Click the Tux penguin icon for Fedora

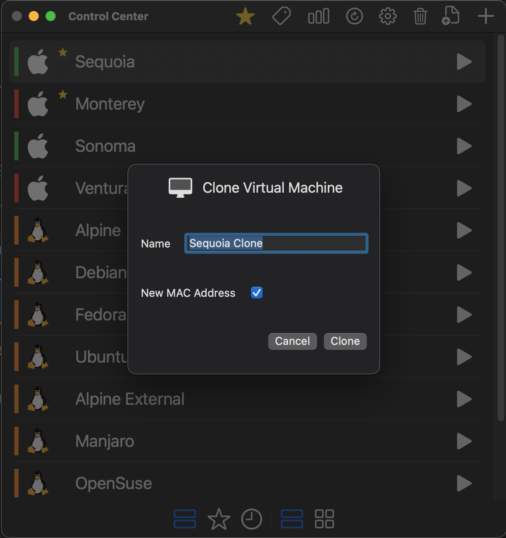pyautogui.click(x=38, y=315)
